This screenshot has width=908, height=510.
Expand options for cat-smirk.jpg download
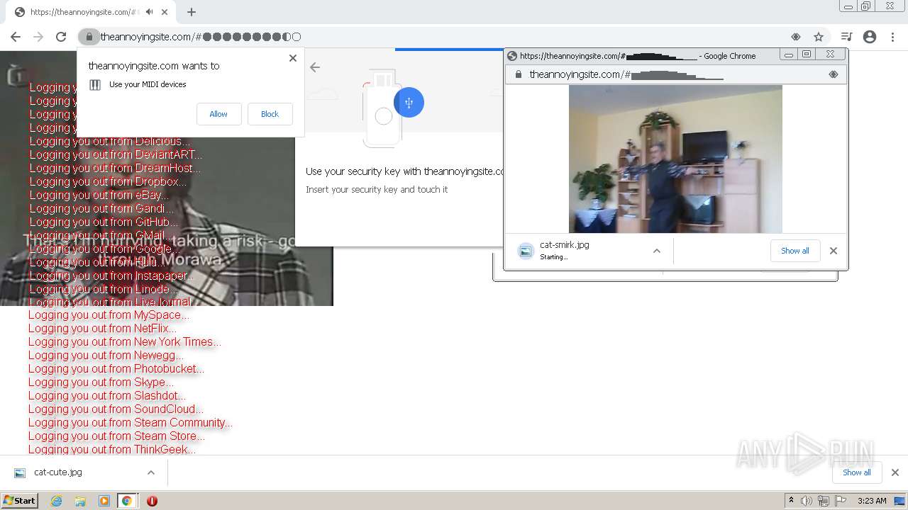tap(657, 251)
